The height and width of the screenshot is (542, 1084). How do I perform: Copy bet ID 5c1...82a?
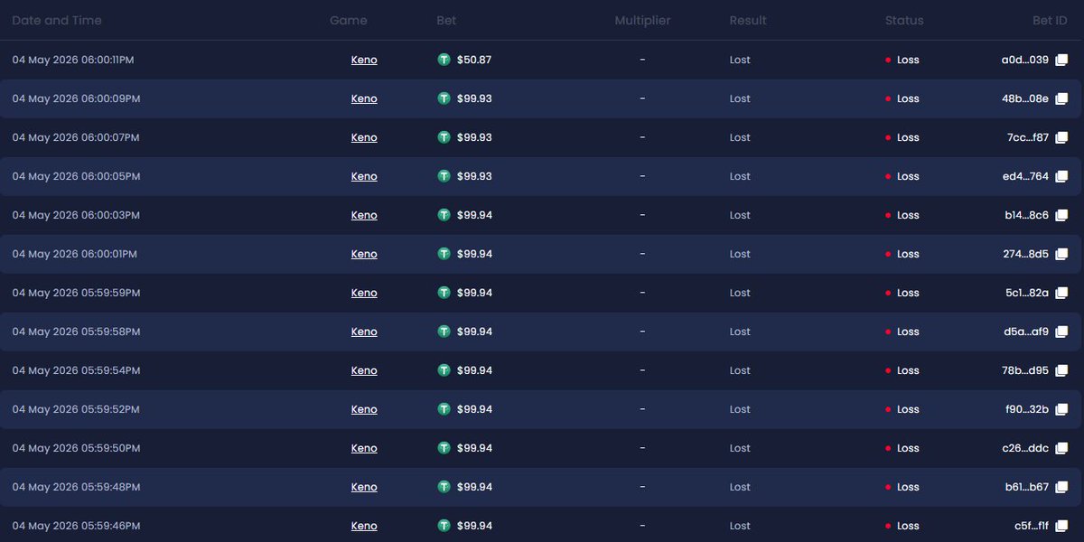coord(1062,293)
